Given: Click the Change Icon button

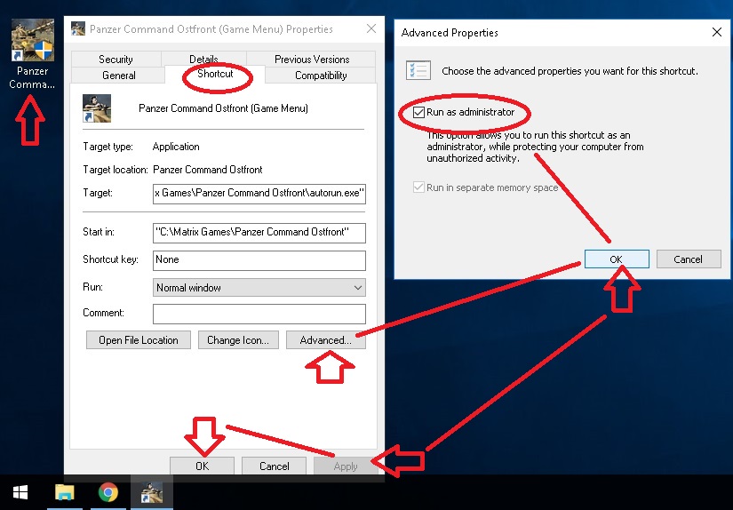Looking at the screenshot, I should (238, 340).
